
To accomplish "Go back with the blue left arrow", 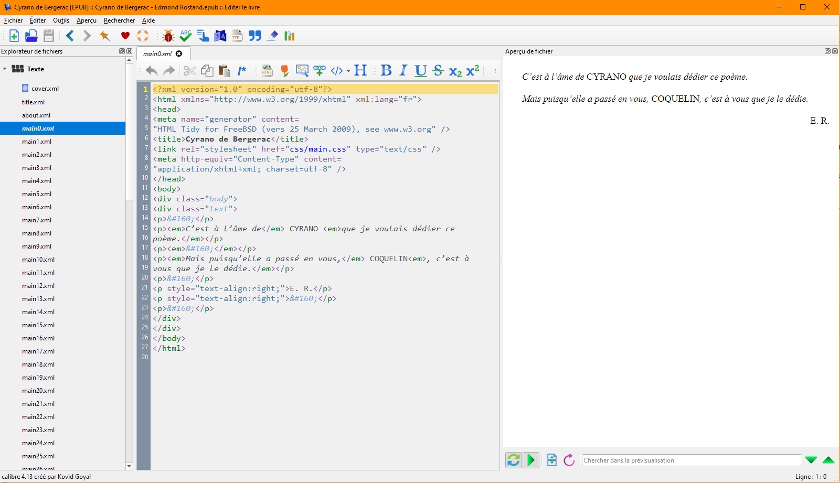I will (x=70, y=36).
